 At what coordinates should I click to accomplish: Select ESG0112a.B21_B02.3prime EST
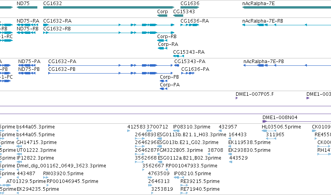160,162
